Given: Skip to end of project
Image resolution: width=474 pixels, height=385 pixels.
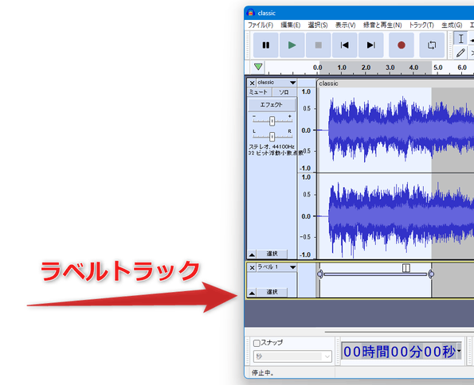Looking at the screenshot, I should pos(370,45).
